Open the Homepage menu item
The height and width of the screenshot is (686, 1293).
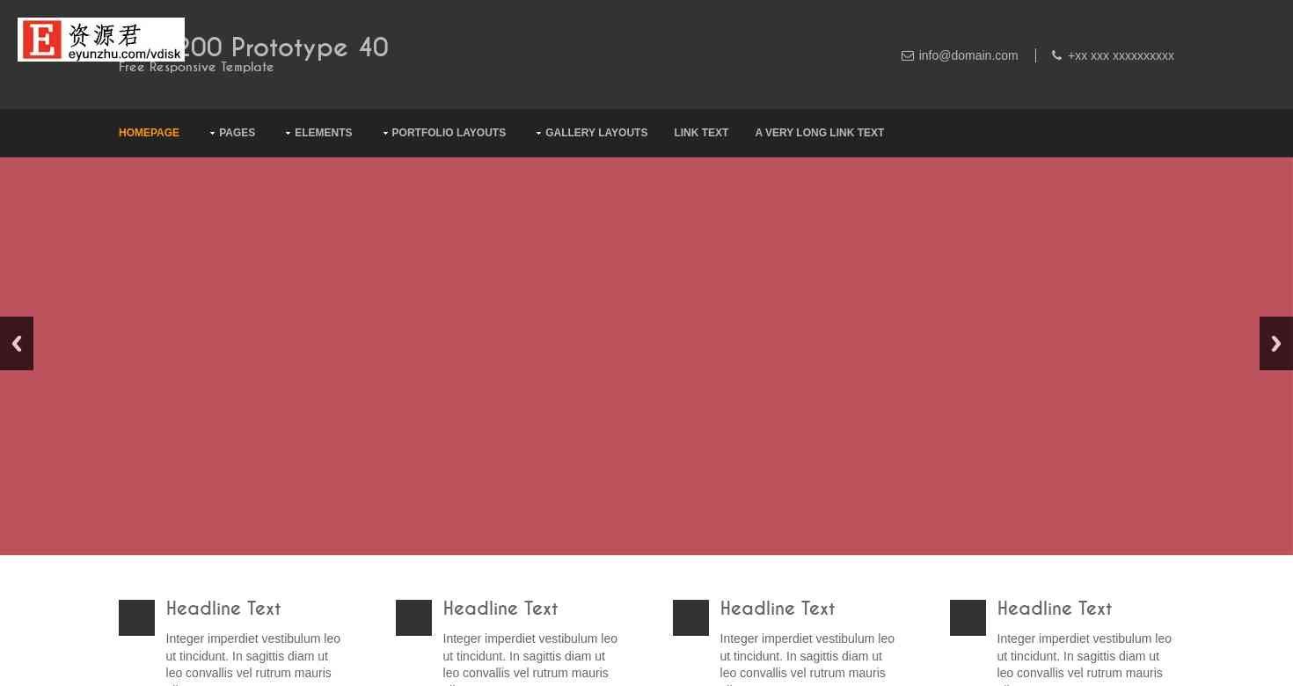149,133
